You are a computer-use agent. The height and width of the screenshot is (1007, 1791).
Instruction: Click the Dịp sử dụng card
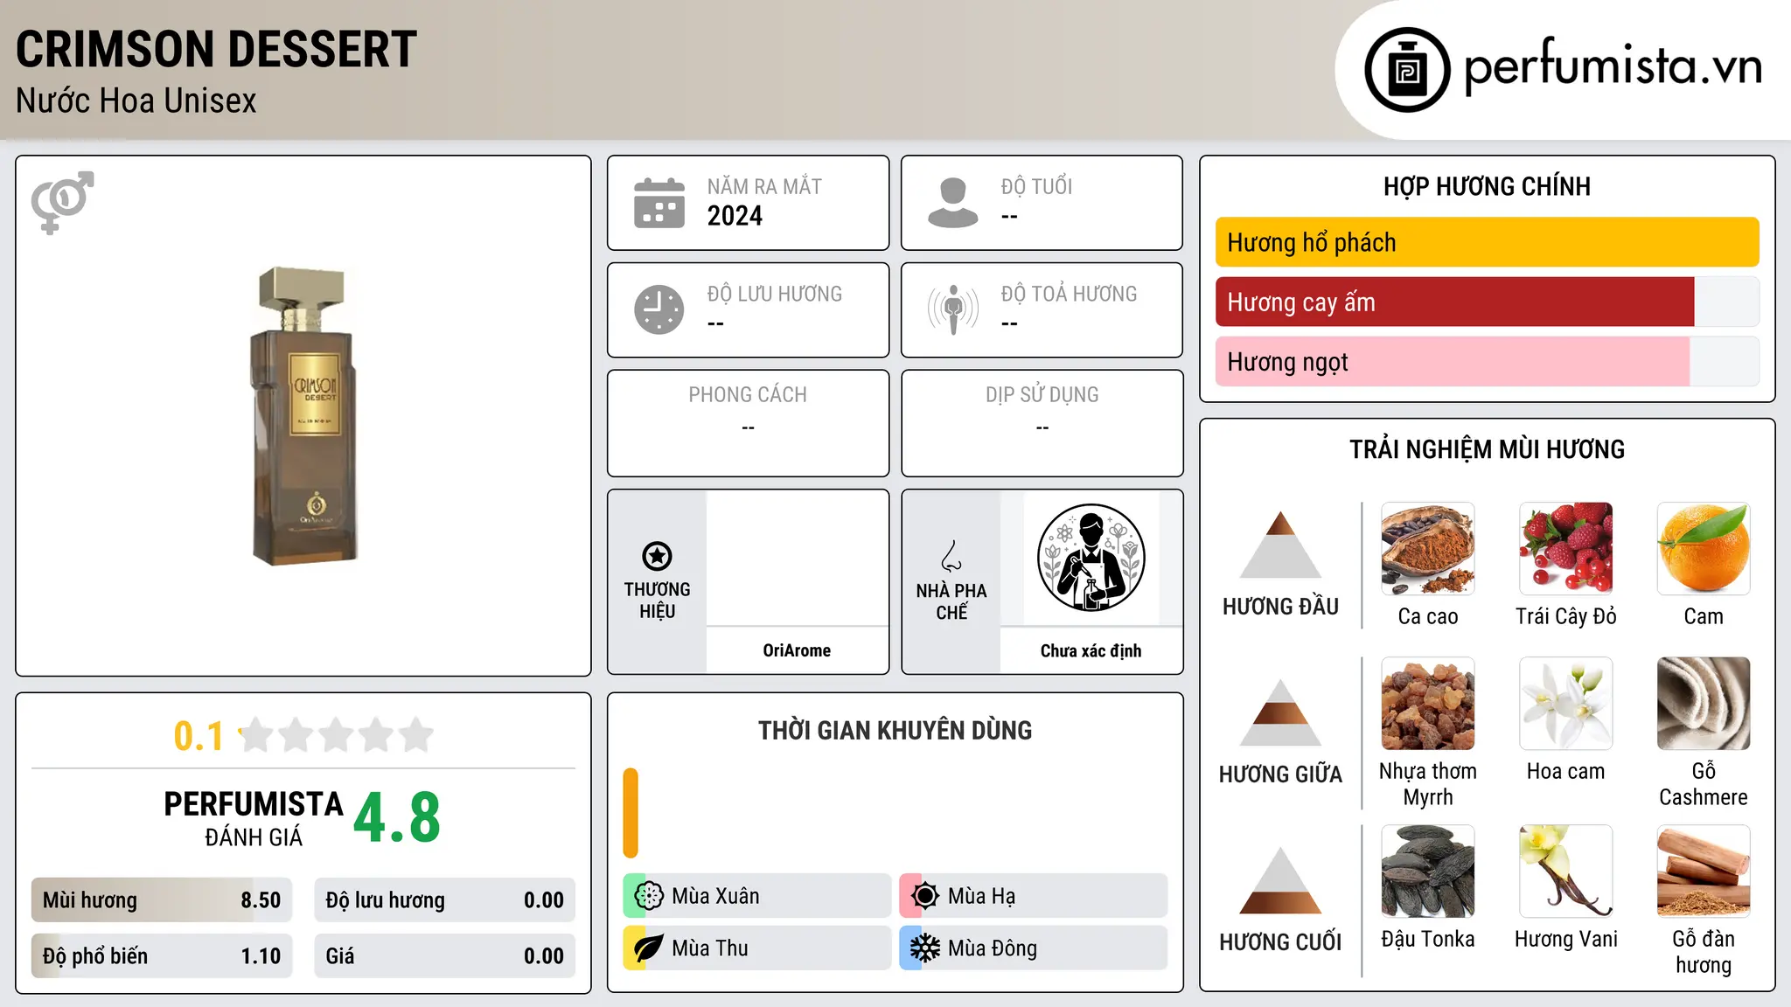tap(1042, 423)
